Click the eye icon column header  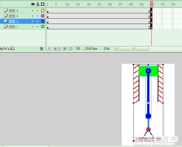(x=32, y=4)
